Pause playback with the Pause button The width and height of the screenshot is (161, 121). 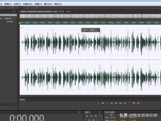click(107, 103)
